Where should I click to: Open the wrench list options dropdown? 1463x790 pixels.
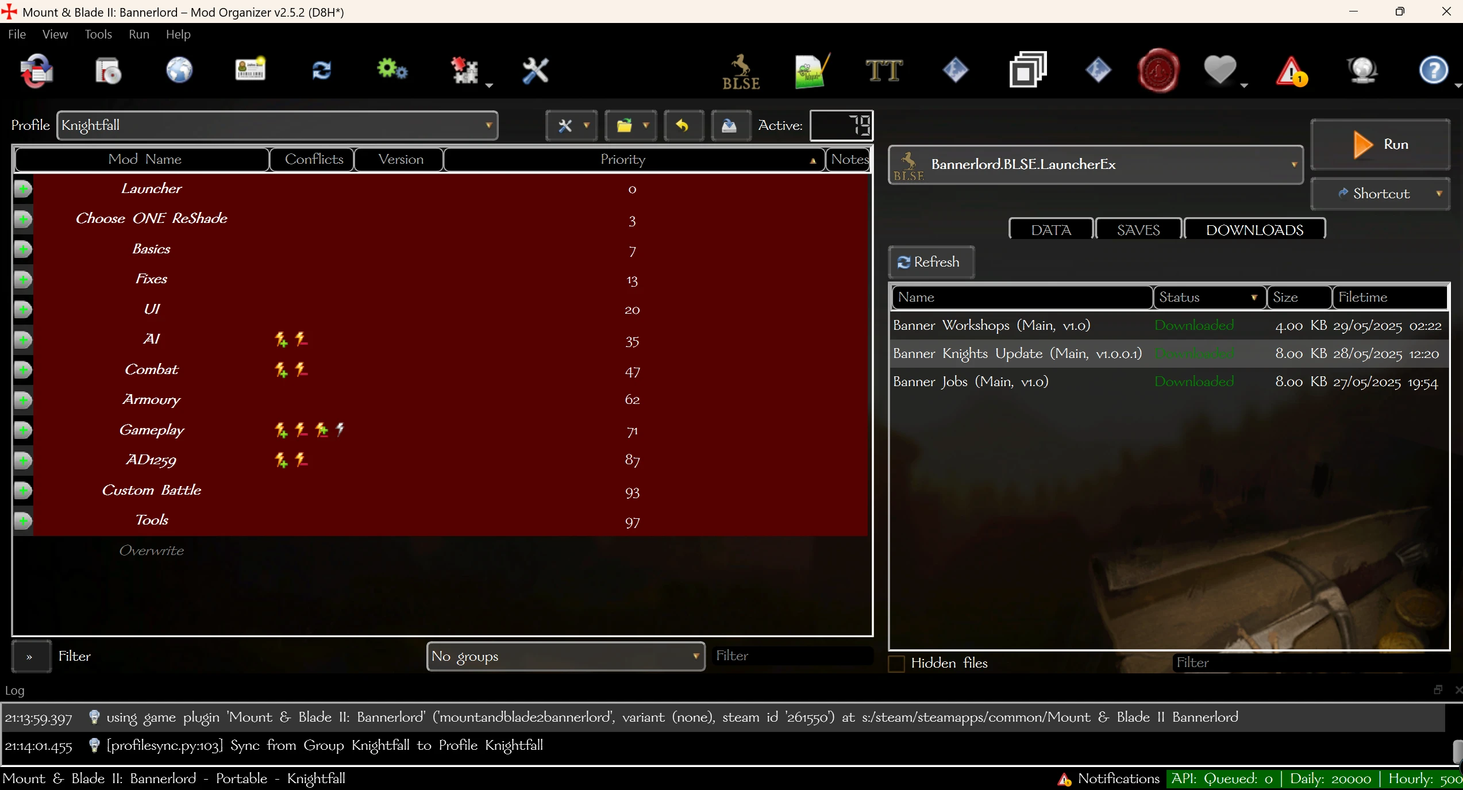coord(572,125)
